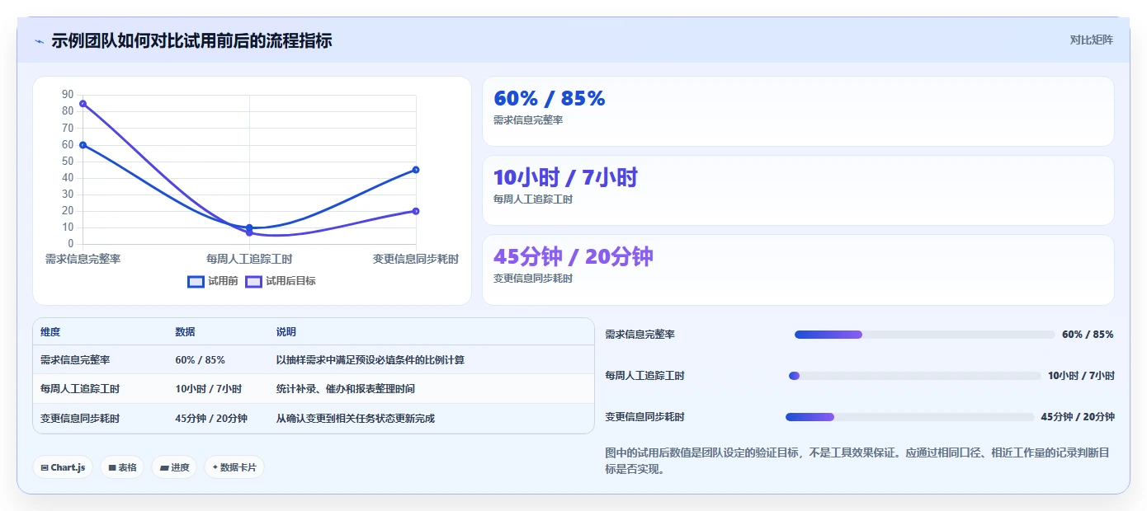The image size is (1147, 511).
Task: Click the 对比矩阵 label in the header
Action: (x=1091, y=40)
